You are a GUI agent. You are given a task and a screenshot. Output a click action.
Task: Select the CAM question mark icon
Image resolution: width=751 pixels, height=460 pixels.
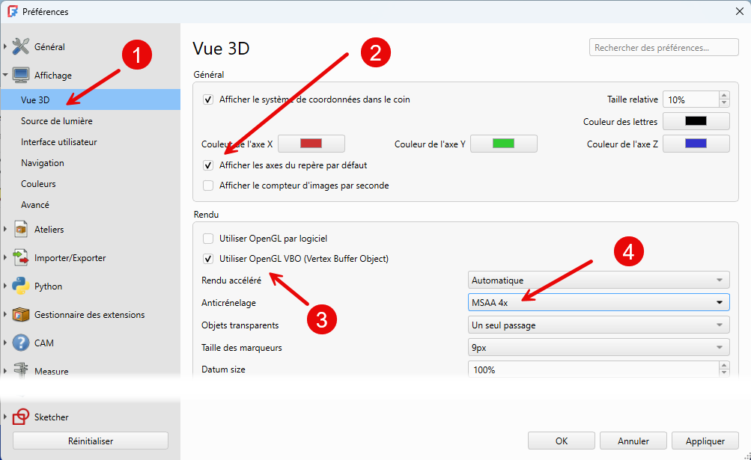pyautogui.click(x=21, y=343)
